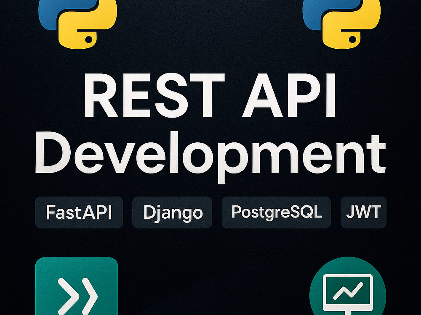The height and width of the screenshot is (315, 421).
Task: Click the FastAPI tag
Action: (79, 213)
